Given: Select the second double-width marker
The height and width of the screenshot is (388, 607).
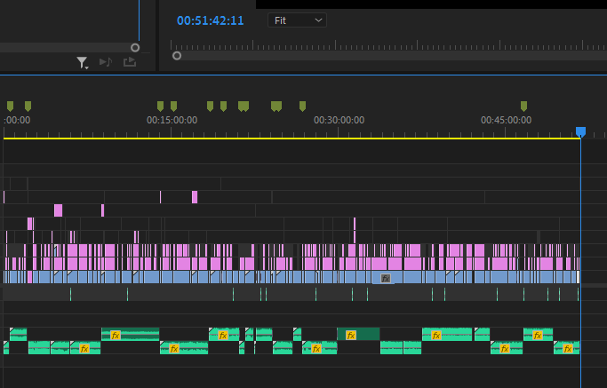Looking at the screenshot, I should (x=276, y=106).
